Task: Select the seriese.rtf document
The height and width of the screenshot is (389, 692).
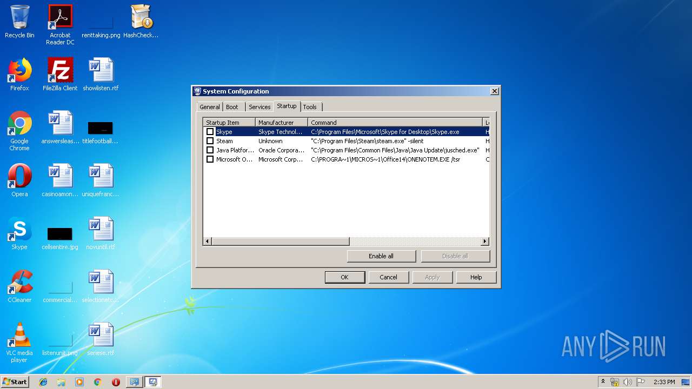Action: (101, 339)
